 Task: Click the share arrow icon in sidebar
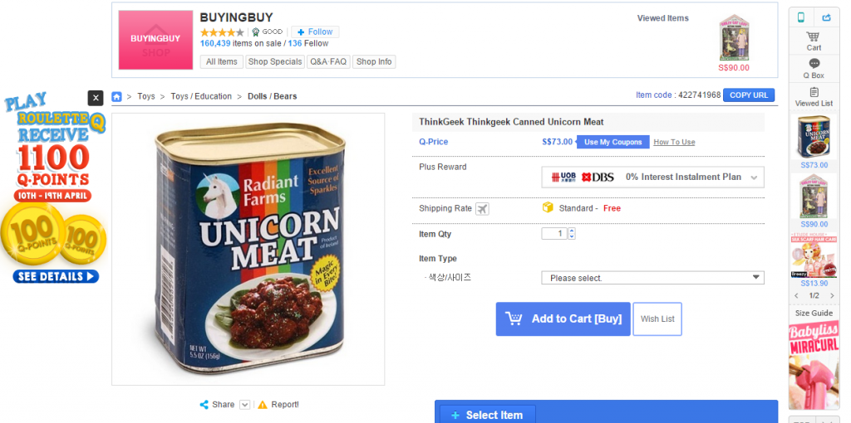click(827, 17)
